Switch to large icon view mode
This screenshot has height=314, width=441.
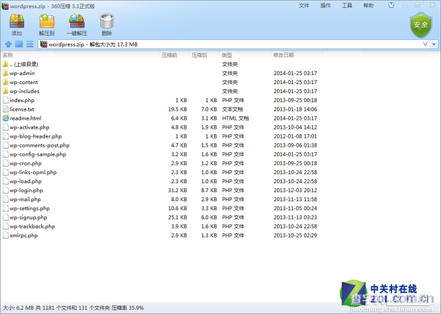(x=19, y=44)
